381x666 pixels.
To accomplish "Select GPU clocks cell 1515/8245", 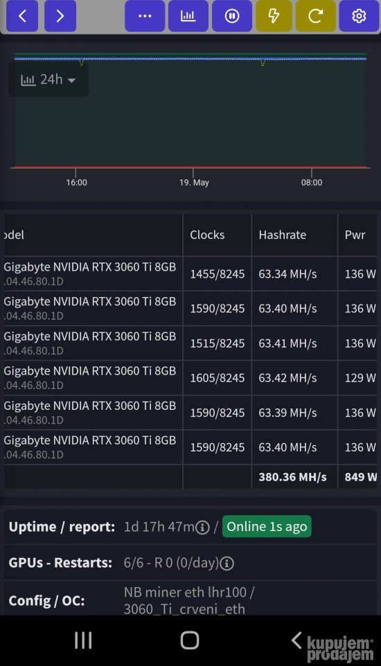I will click(x=218, y=343).
